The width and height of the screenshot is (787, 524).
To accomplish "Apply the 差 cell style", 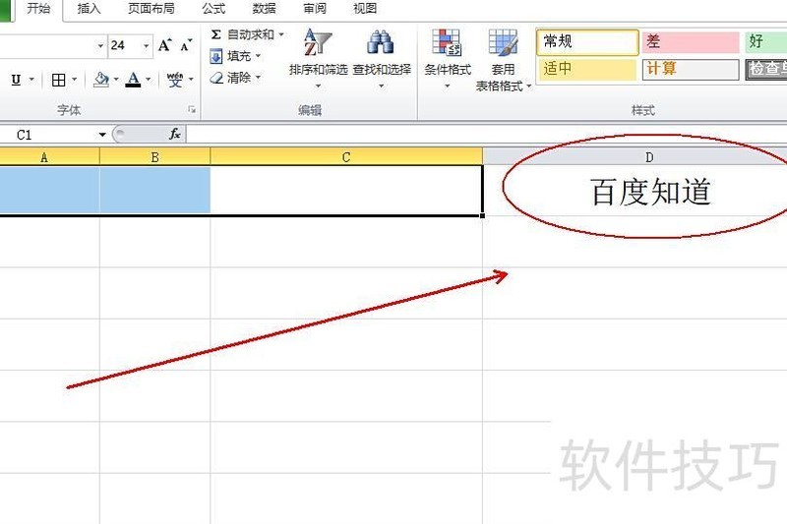I will point(691,42).
